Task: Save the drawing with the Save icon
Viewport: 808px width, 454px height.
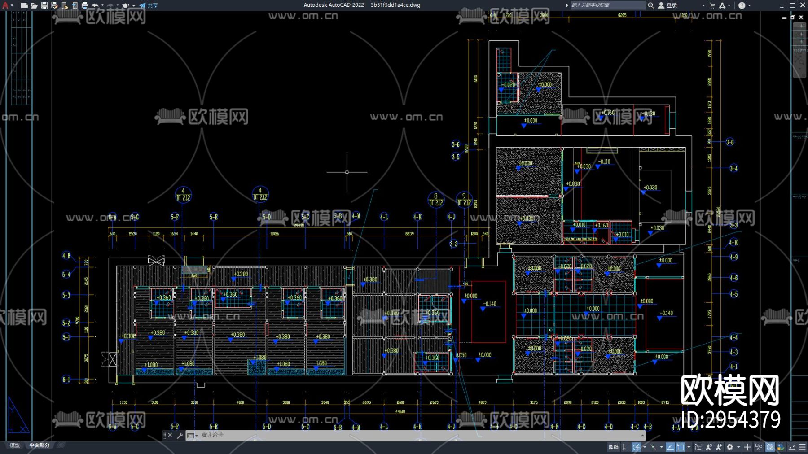Action: click(x=44, y=5)
